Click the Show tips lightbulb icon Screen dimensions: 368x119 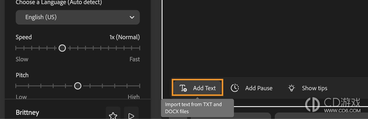click(291, 88)
